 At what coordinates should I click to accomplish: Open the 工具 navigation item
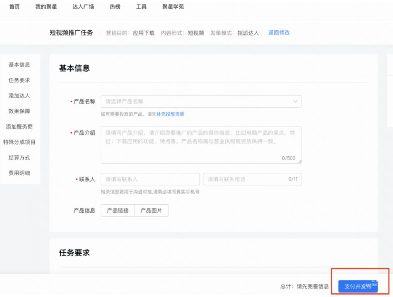[141, 7]
